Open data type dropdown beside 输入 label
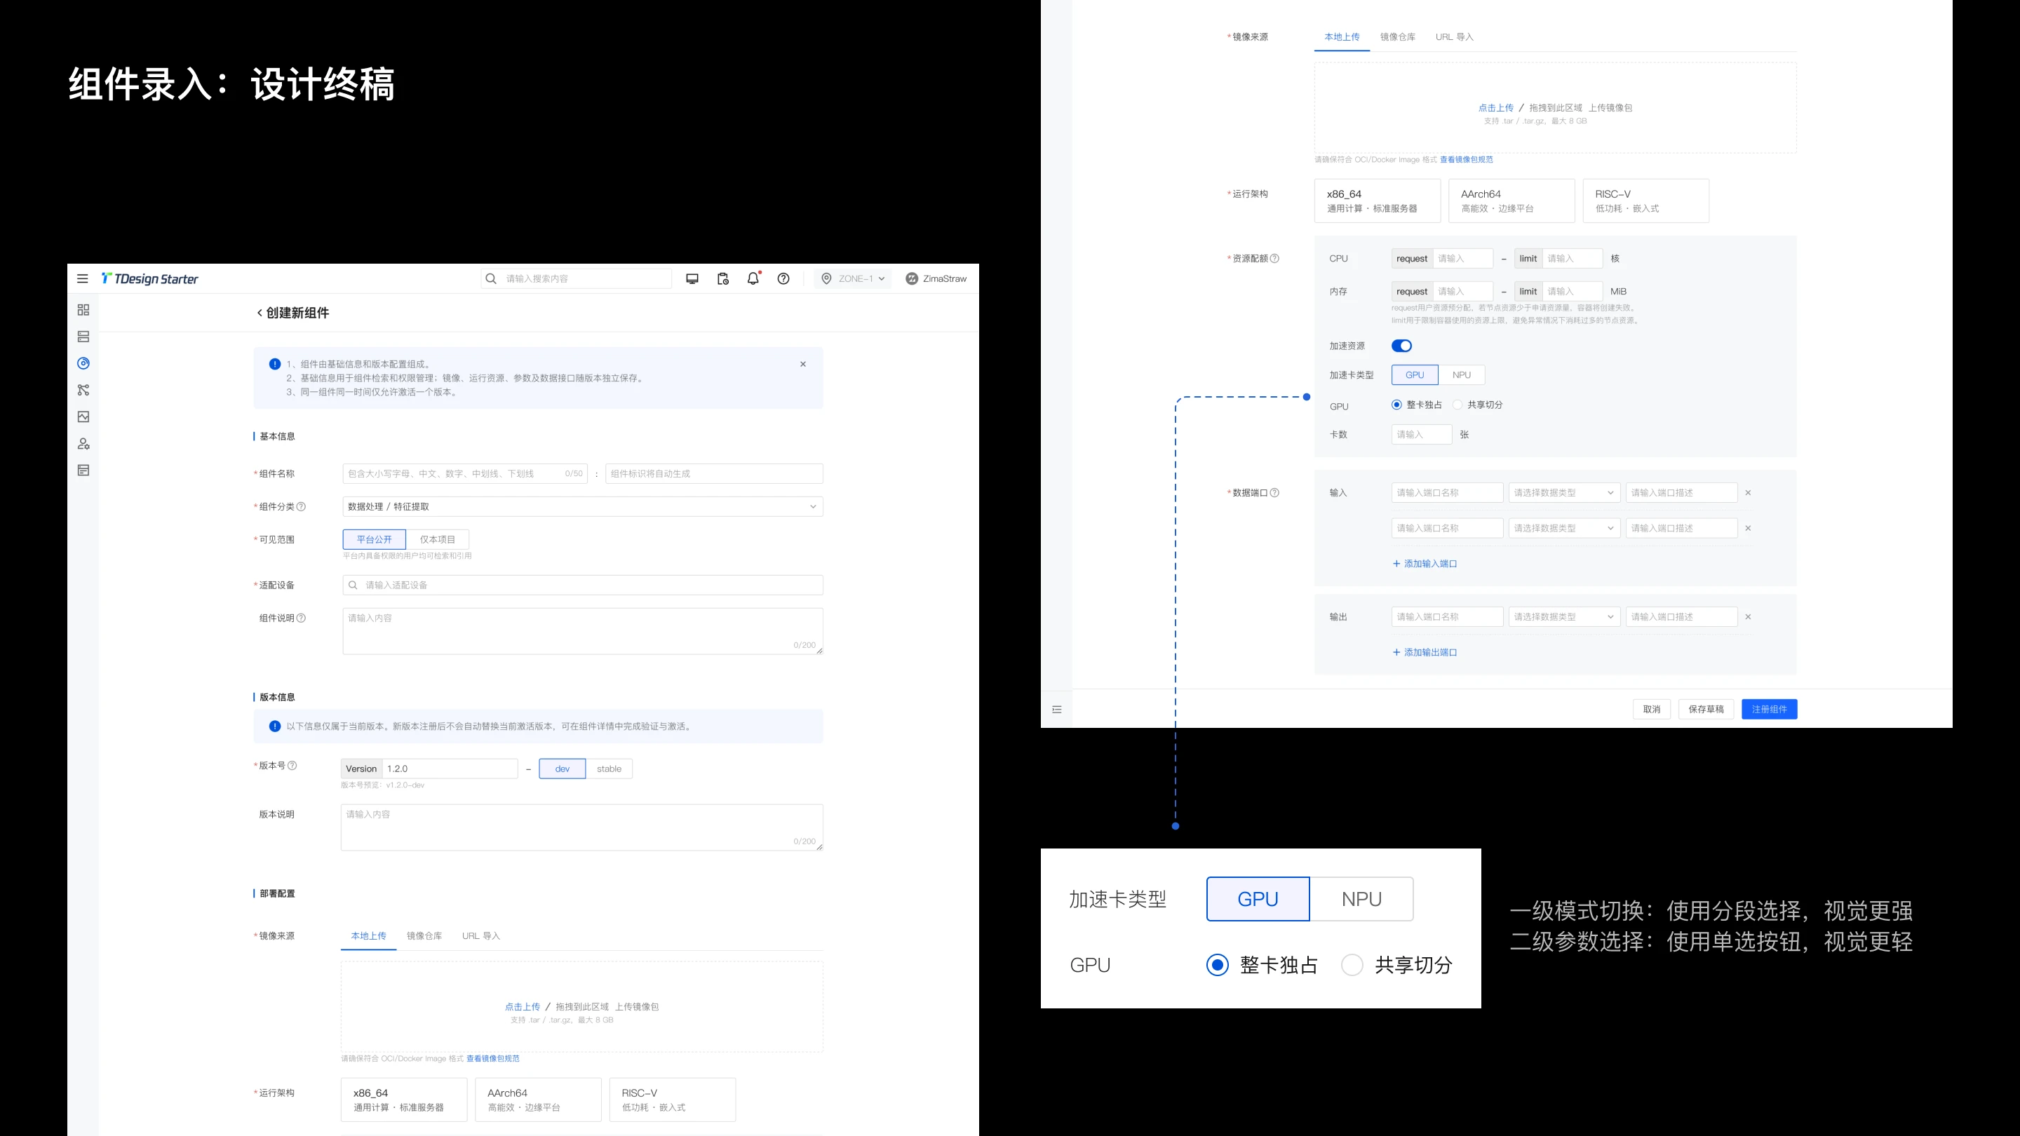Screen dimensions: 2020x1136 click(x=1563, y=492)
